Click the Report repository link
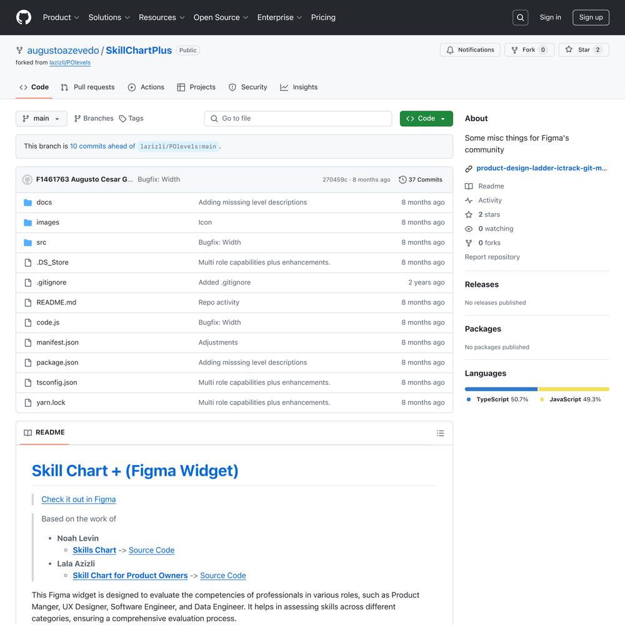 pyautogui.click(x=492, y=257)
